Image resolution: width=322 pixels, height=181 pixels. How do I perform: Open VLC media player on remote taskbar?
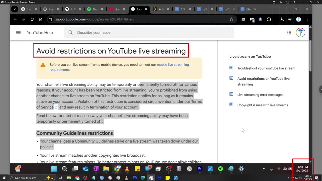[x=127, y=169]
